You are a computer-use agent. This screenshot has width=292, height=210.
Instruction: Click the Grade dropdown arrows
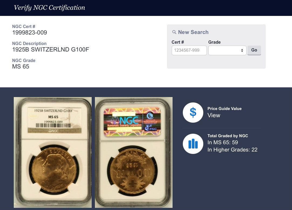point(242,50)
